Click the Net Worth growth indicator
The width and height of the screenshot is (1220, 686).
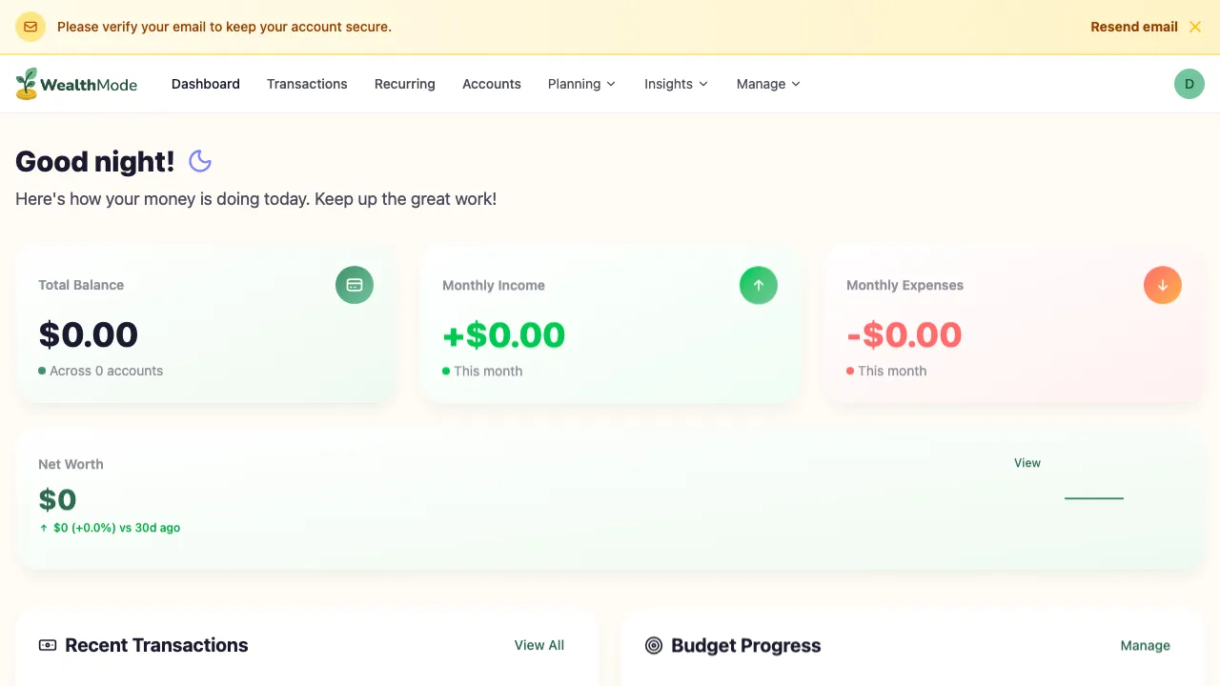click(x=110, y=527)
